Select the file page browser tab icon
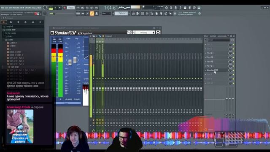The image size is (270, 152). coord(11,22)
